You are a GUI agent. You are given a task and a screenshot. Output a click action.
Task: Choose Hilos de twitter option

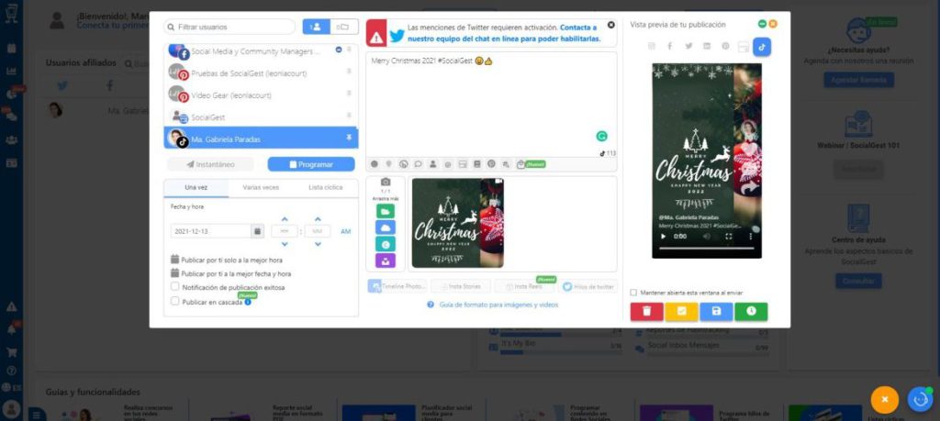(588, 287)
